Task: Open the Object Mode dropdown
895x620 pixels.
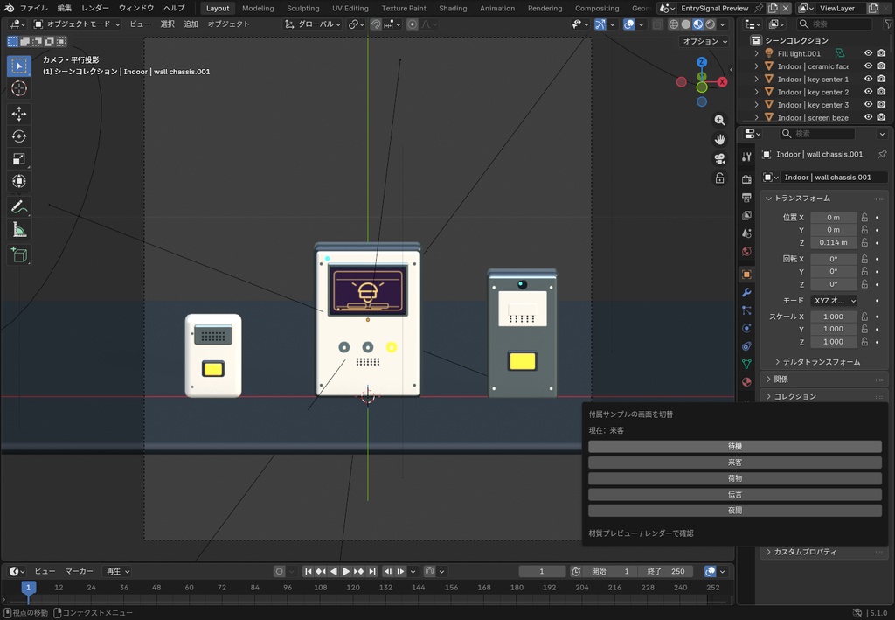Action: [77, 24]
